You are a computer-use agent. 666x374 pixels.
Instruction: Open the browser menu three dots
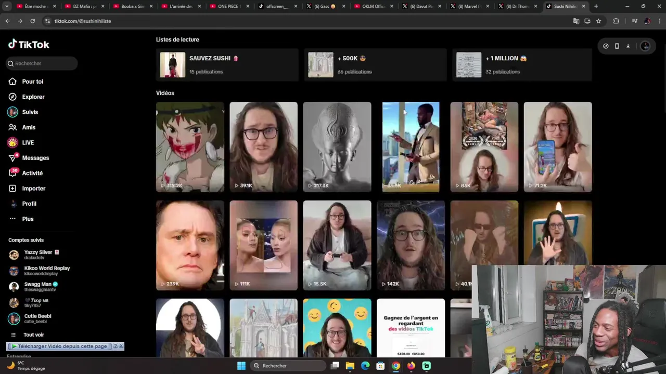(659, 21)
